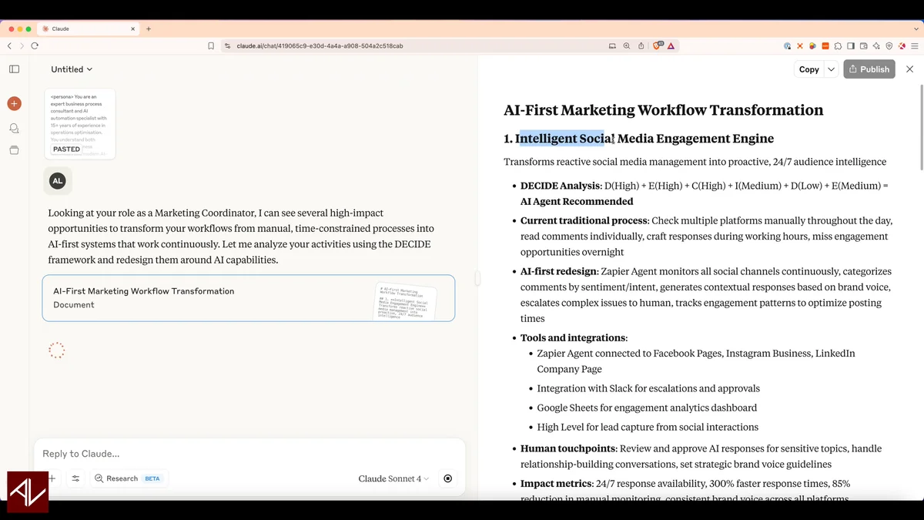Click the attachment plus icon in composer
The image size is (924, 520).
tap(52, 478)
